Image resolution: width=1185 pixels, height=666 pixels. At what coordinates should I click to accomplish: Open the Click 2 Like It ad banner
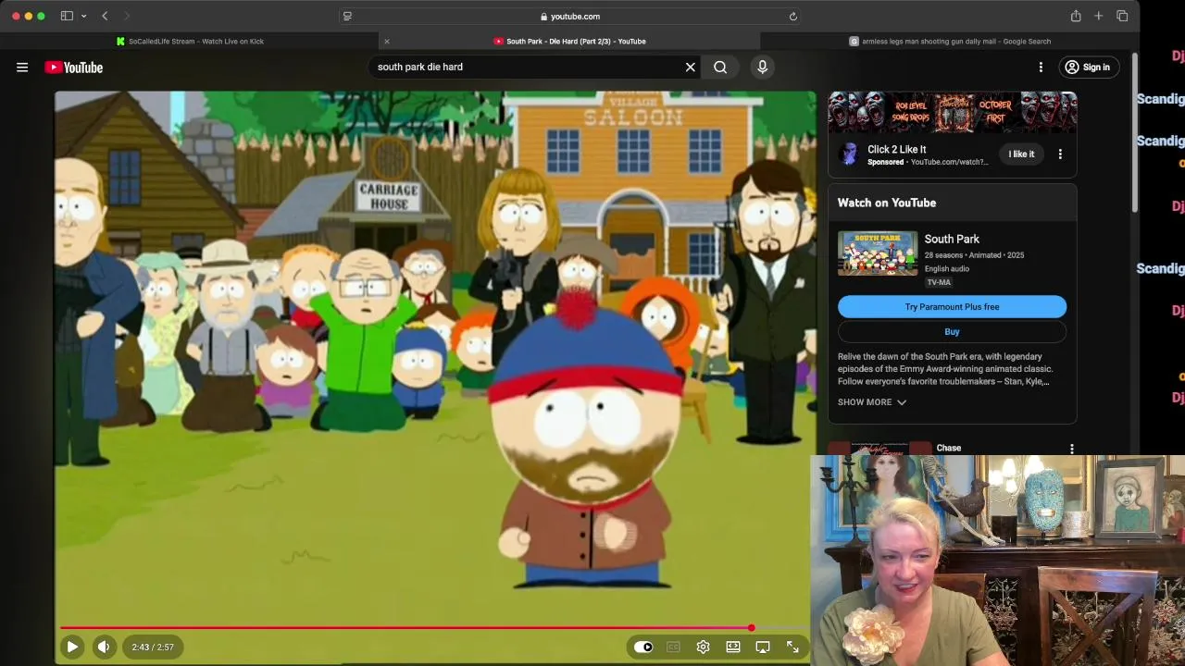coord(953,112)
